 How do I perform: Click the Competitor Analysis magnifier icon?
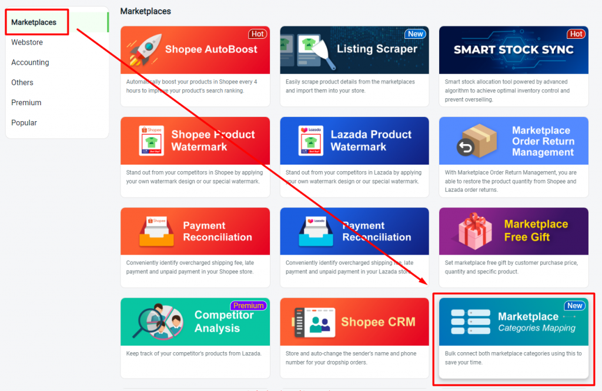click(158, 322)
